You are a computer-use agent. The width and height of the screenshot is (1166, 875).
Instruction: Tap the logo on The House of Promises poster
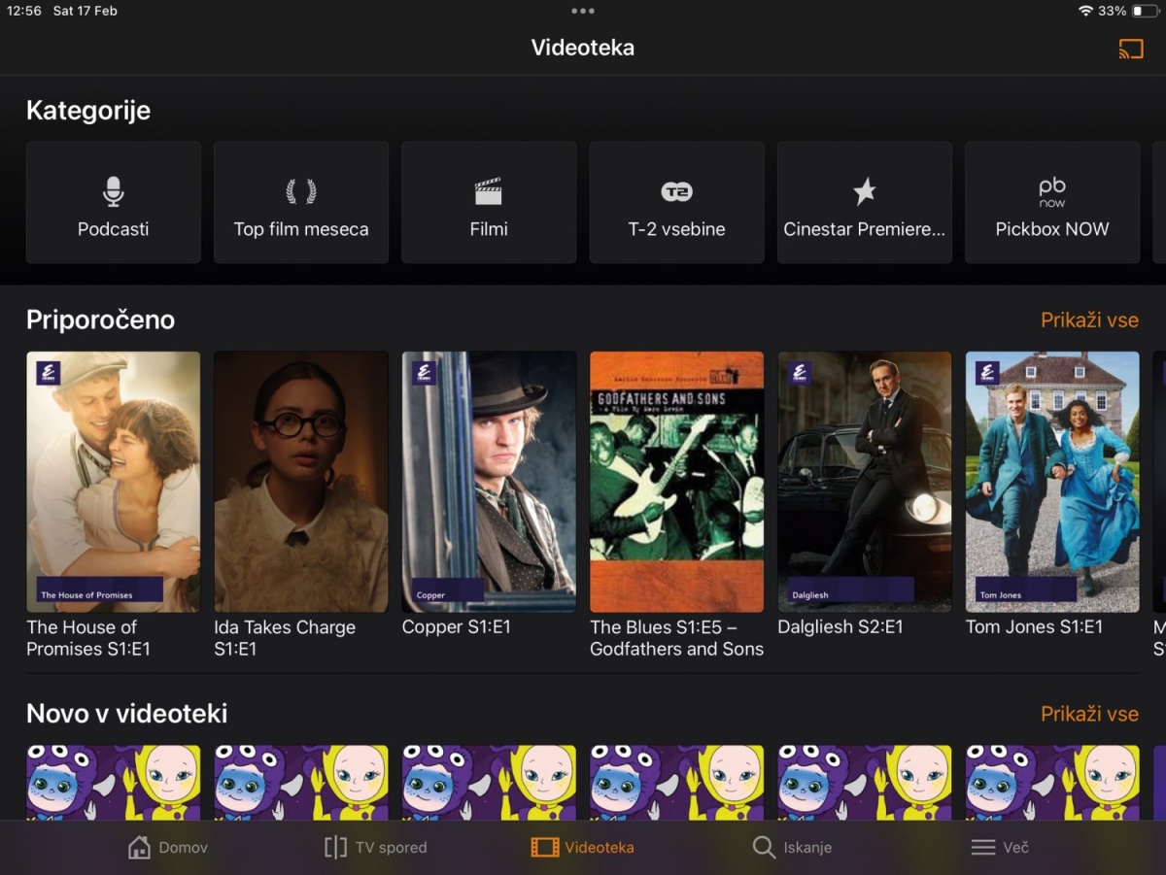click(x=48, y=374)
